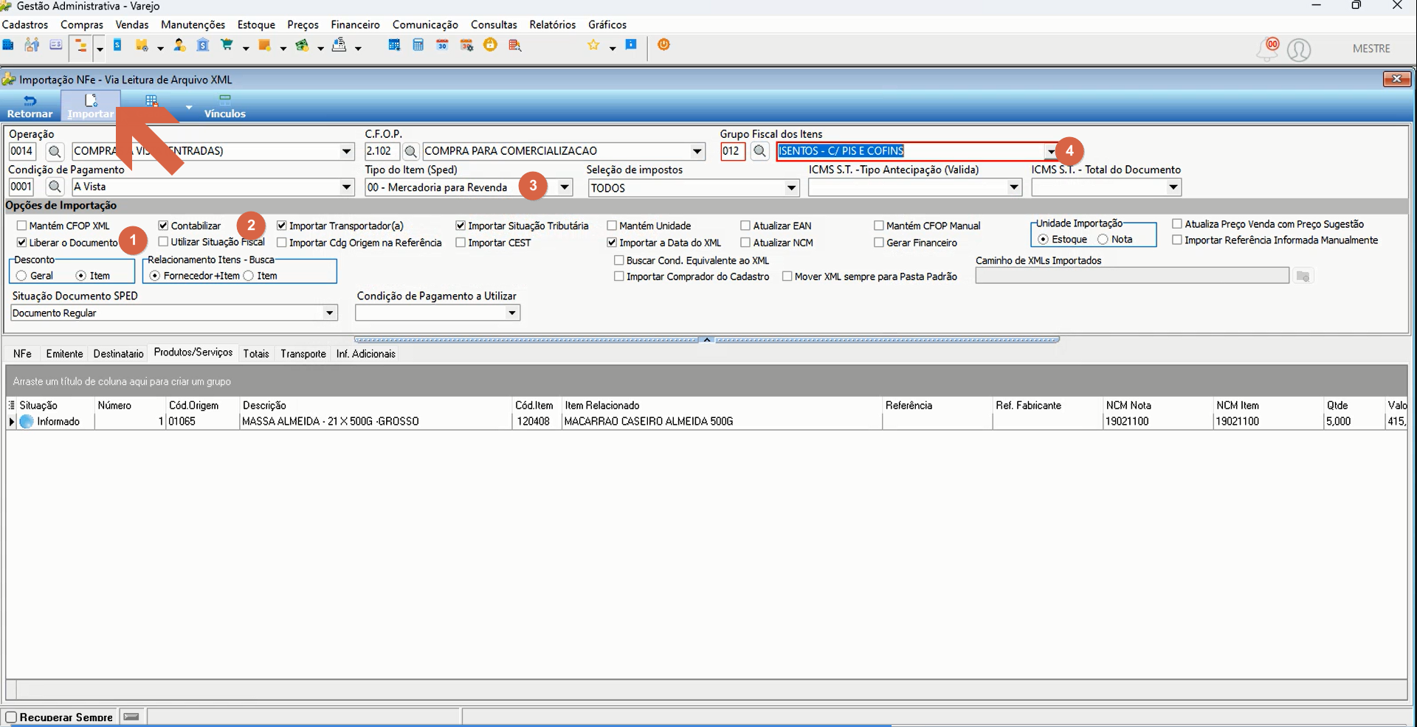This screenshot has height=727, width=1417.
Task: Expand the Grupo Fiscal dos Itens dropdown
Action: click(1050, 151)
